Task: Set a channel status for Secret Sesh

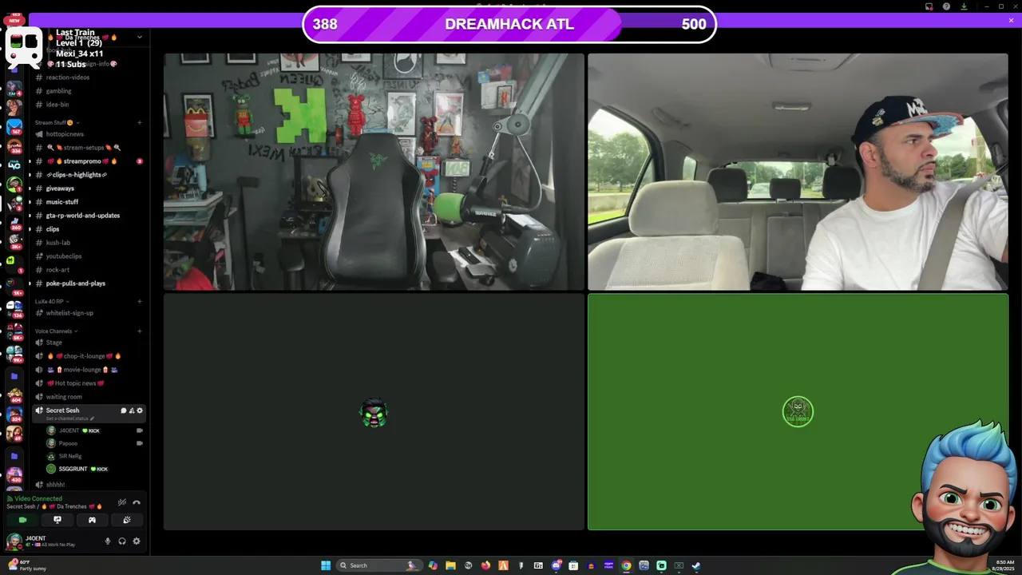Action: (70, 418)
